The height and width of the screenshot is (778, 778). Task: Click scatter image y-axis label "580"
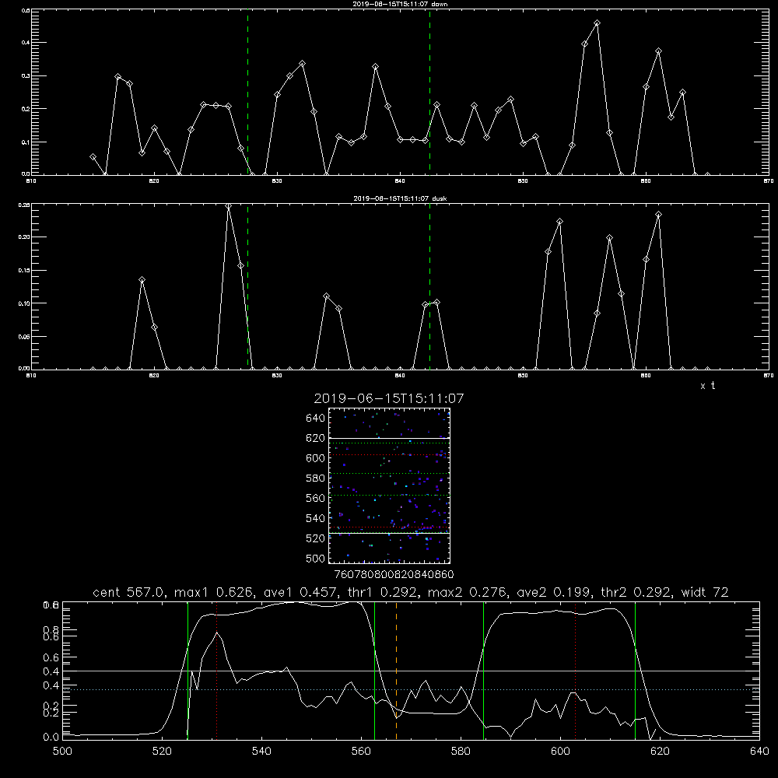point(316,478)
